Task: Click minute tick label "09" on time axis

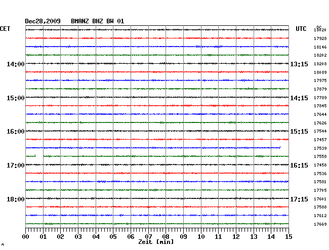Action: (x=183, y=237)
